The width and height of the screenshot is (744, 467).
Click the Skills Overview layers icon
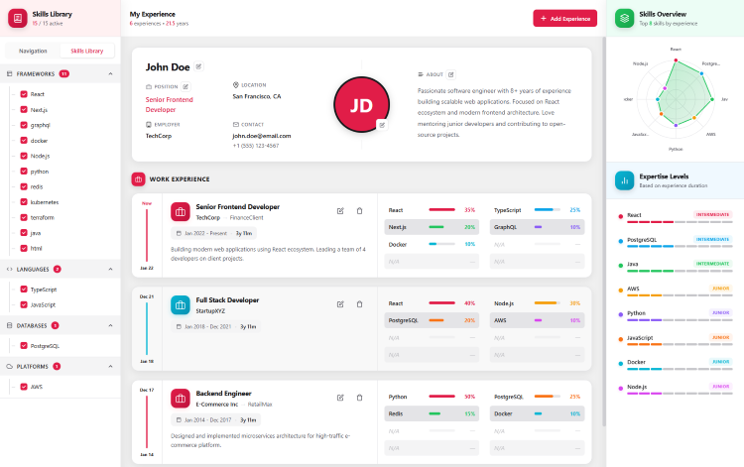click(x=624, y=18)
